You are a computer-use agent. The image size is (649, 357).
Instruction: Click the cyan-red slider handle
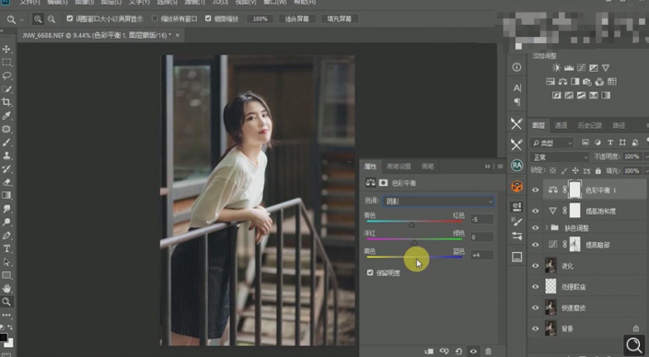(x=411, y=225)
